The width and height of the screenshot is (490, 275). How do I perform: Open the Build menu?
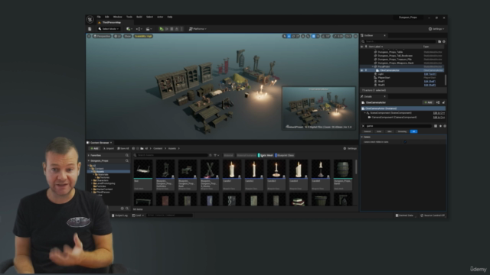(139, 17)
